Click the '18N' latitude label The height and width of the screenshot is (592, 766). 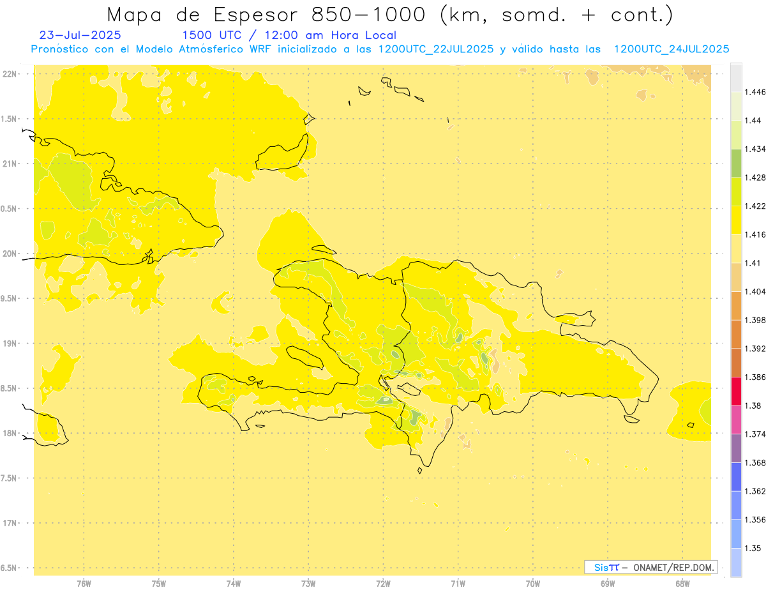(10, 433)
